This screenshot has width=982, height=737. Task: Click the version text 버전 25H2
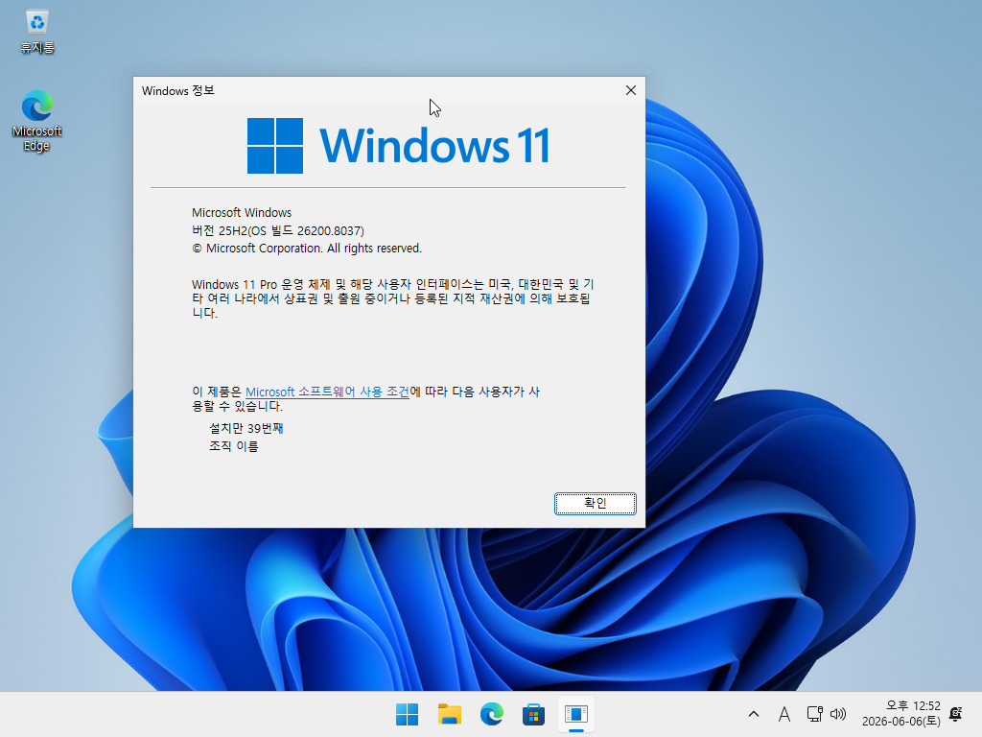click(278, 230)
